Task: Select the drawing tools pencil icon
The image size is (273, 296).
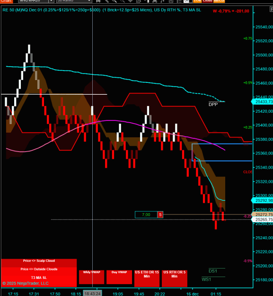Action: point(106,1)
